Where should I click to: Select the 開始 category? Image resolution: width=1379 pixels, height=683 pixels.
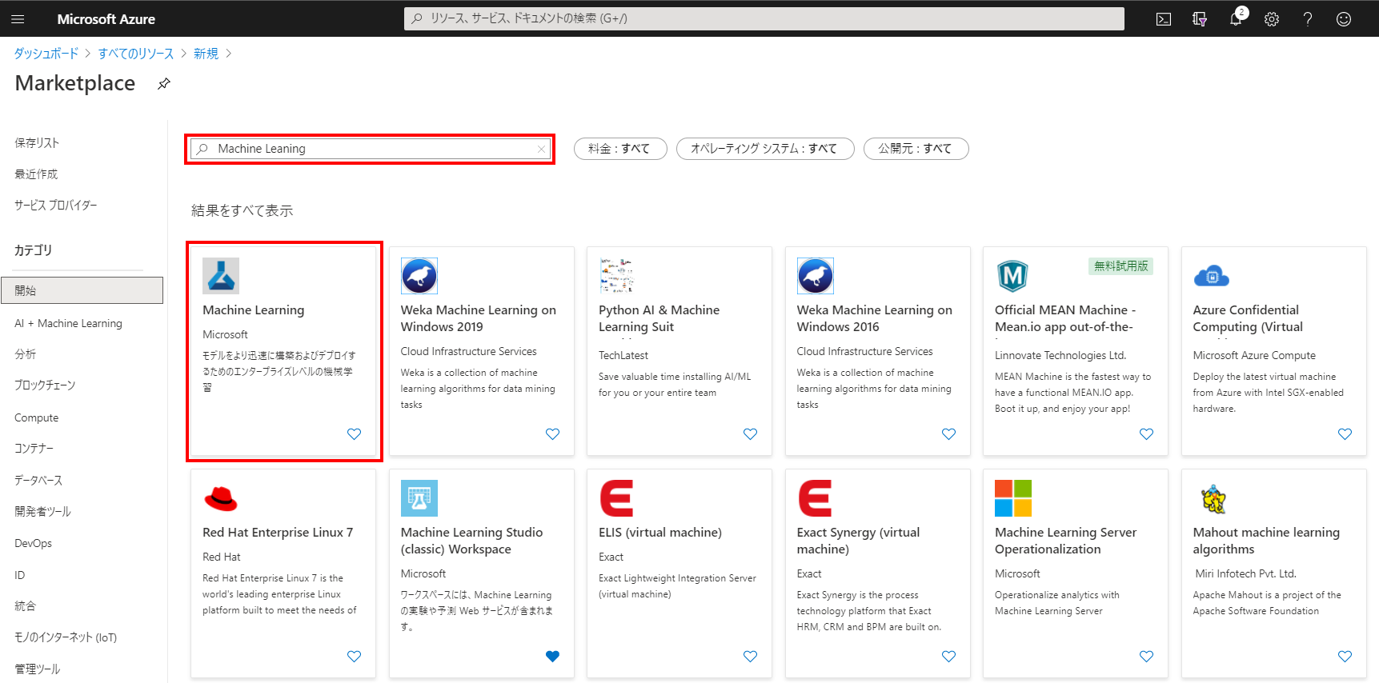(82, 290)
